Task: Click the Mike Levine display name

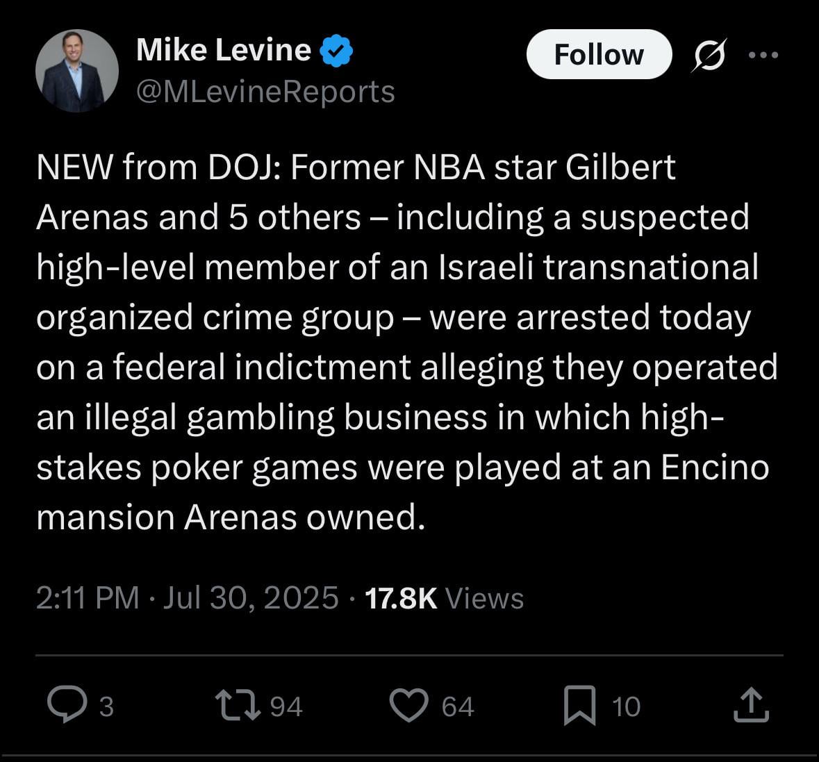Action: click(224, 50)
